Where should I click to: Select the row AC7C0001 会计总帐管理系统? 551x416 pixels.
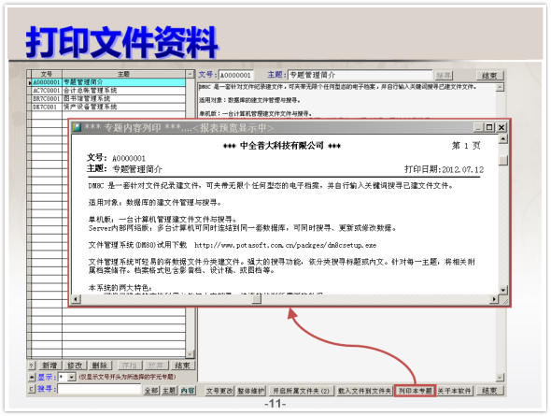[106, 91]
